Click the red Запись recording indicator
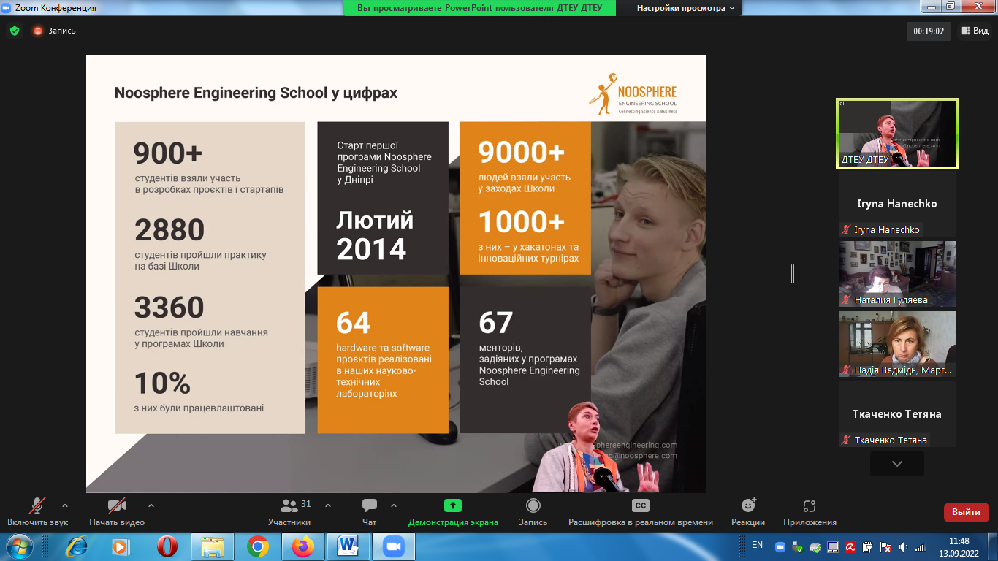The image size is (998, 561). [54, 31]
